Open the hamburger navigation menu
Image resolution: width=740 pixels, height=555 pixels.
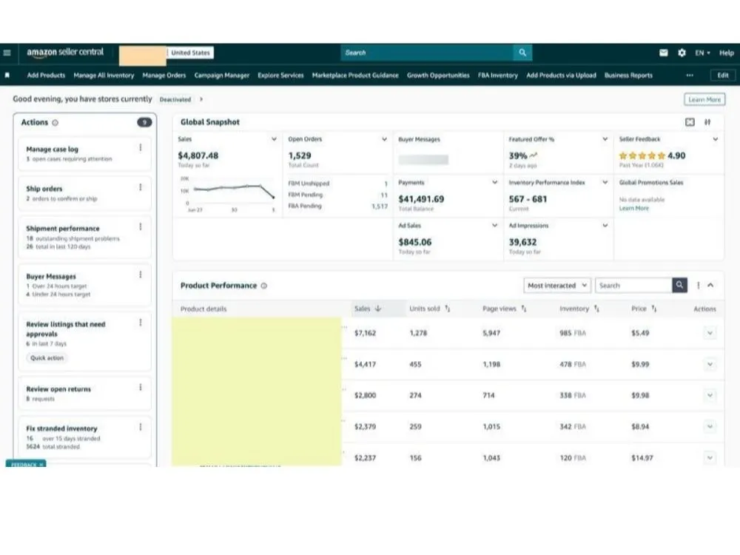[x=7, y=53]
